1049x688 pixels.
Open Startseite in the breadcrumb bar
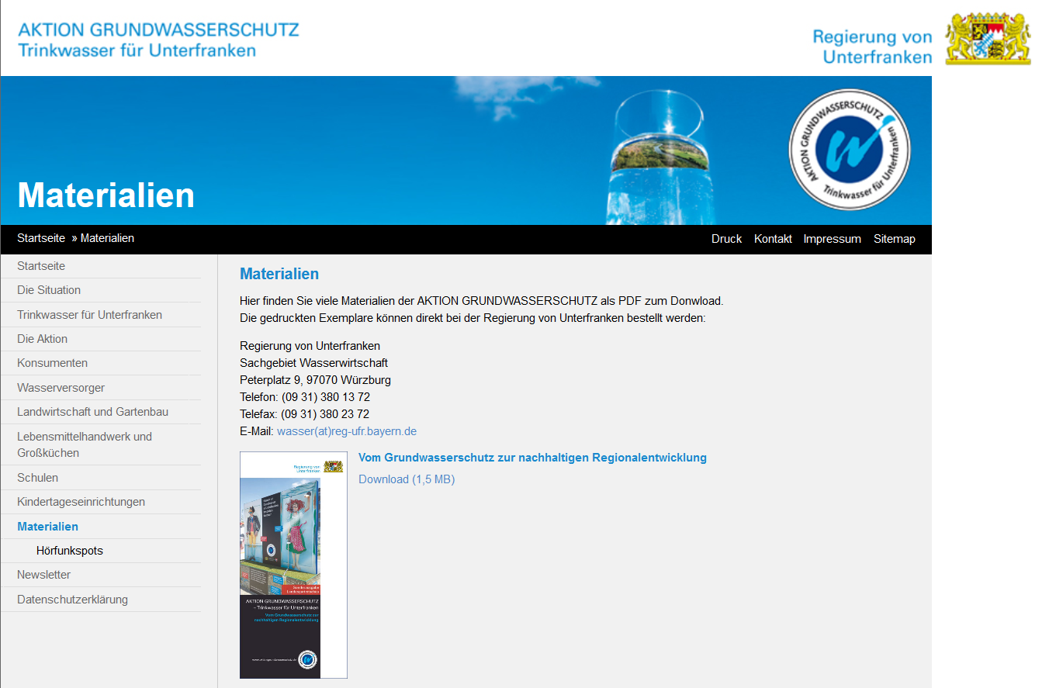pos(41,238)
